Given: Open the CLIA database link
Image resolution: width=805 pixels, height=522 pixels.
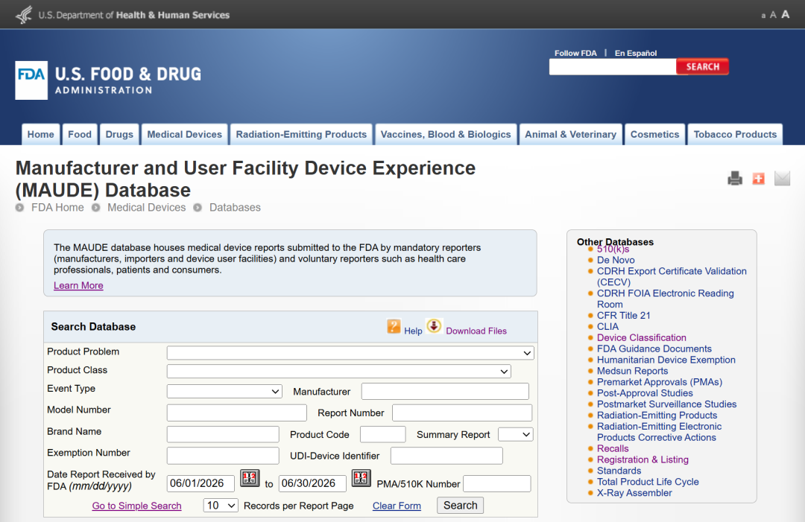Looking at the screenshot, I should (x=608, y=327).
